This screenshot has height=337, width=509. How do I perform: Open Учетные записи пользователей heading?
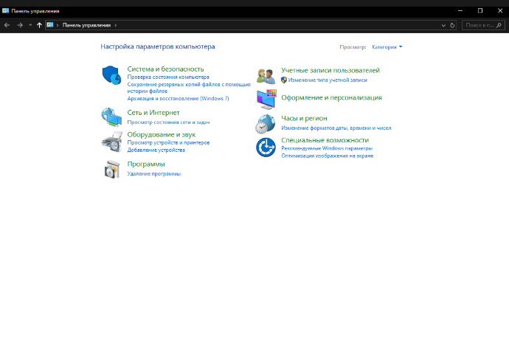330,70
